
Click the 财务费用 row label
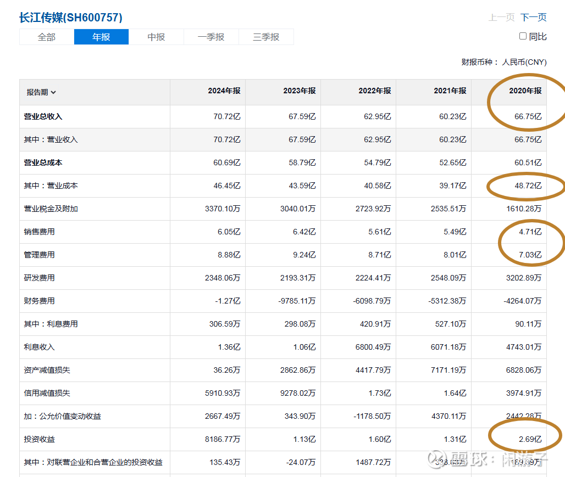[x=39, y=301]
